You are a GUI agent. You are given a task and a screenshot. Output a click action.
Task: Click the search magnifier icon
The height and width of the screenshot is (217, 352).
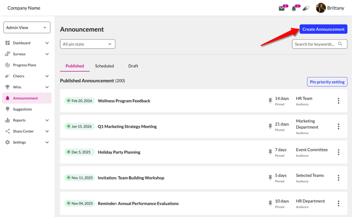340,44
